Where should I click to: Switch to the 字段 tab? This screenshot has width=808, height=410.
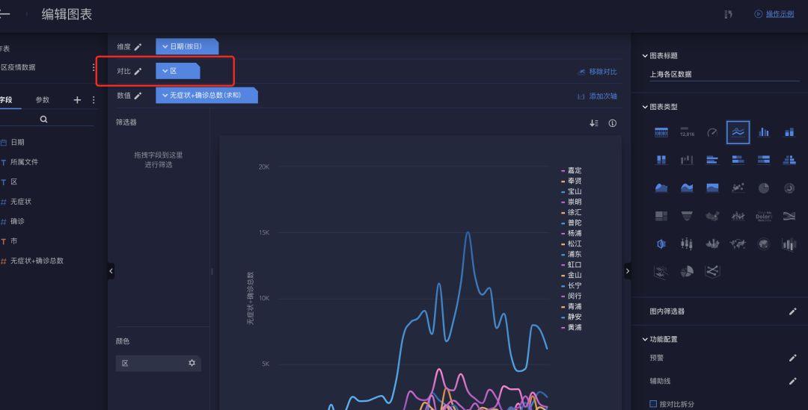point(6,100)
